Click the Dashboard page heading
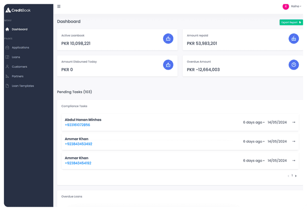 69,22
